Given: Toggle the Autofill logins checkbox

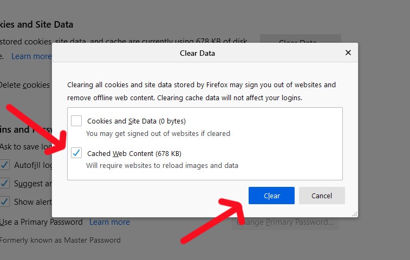Looking at the screenshot, I should [x=4, y=165].
